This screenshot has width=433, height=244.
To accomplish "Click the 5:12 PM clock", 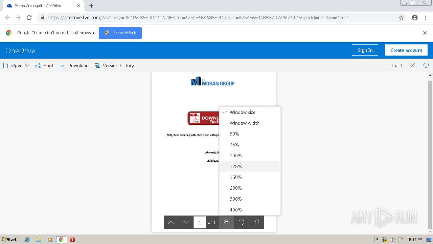I will pos(415,240).
